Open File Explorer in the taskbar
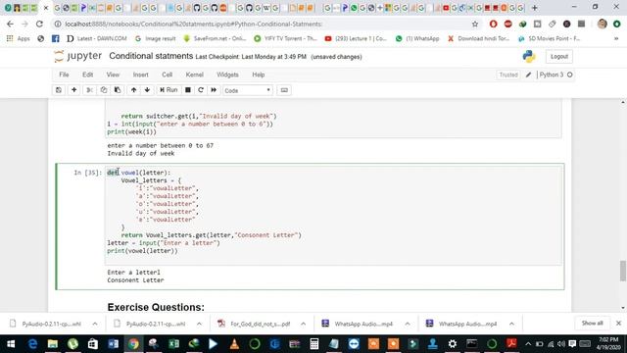The image size is (627, 353). tap(52, 344)
